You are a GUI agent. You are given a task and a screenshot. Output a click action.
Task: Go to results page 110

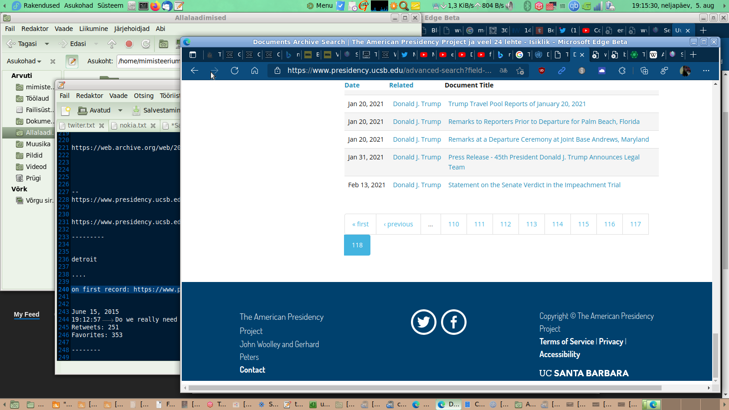click(x=454, y=224)
